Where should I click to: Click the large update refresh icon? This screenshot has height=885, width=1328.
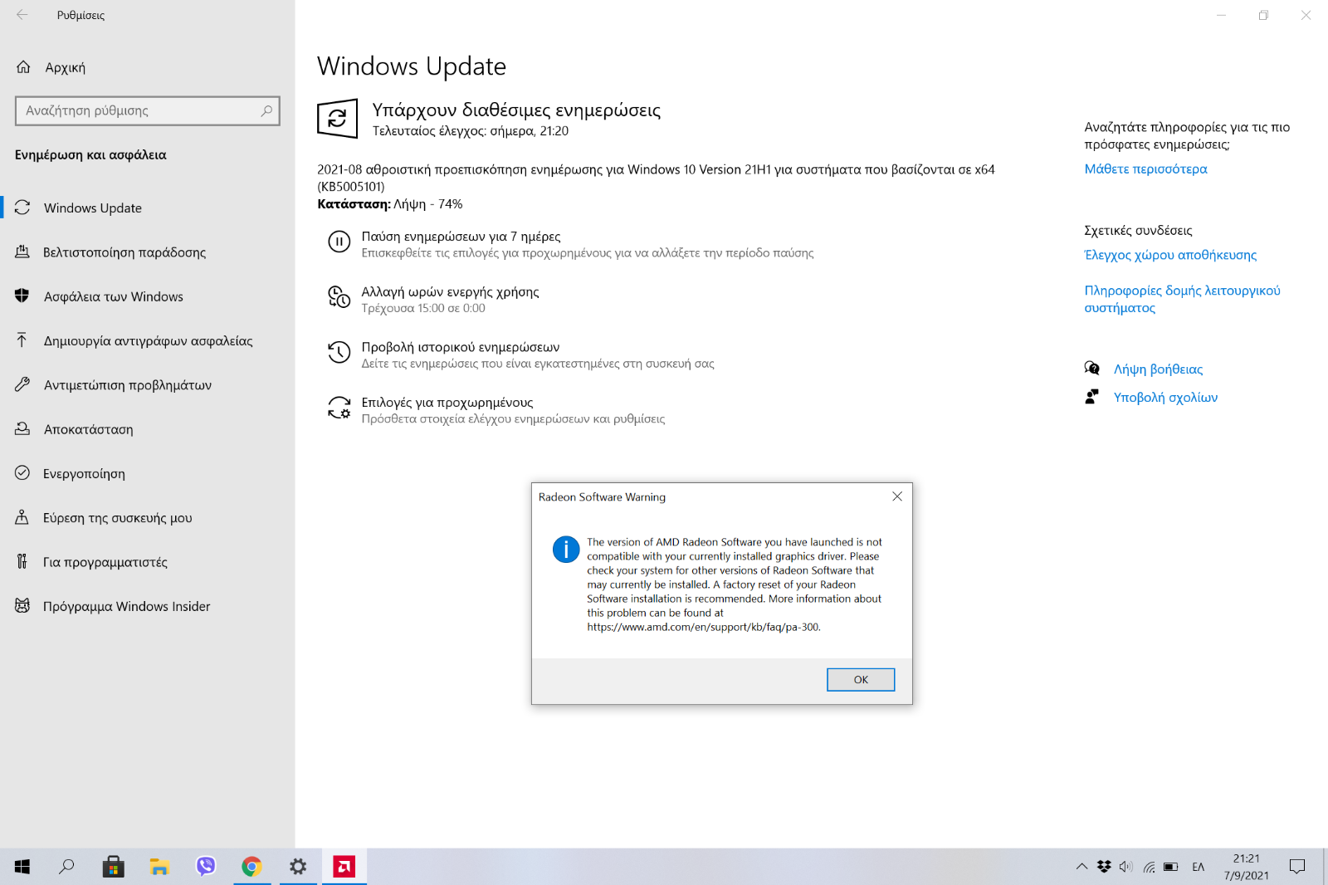pos(337,119)
